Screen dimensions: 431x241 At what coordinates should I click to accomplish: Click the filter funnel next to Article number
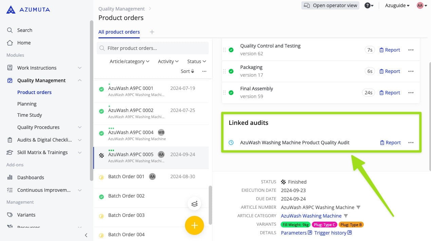click(358, 207)
